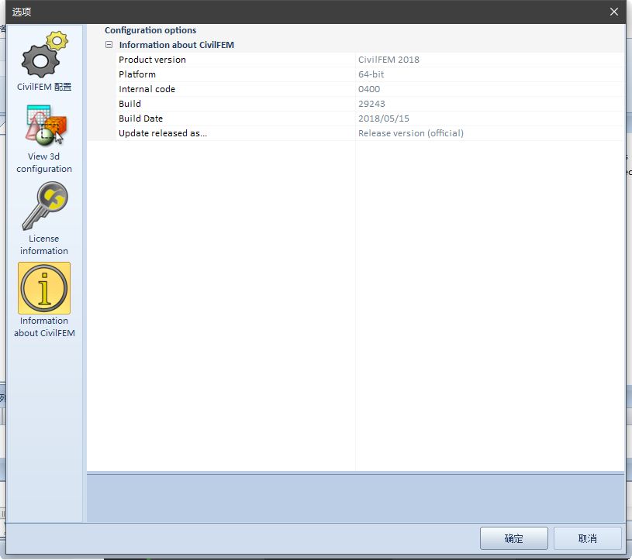Click the 确定 button
The image size is (632, 560).
(x=513, y=538)
